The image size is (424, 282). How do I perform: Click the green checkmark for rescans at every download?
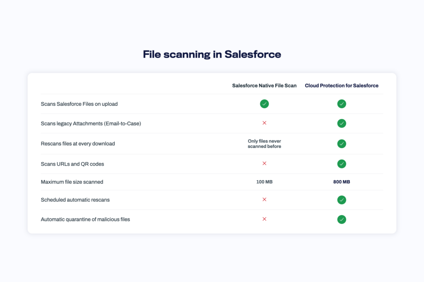(342, 144)
